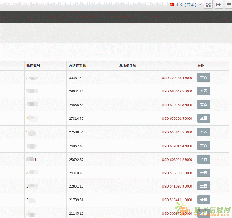Click the 总返佣手数 column header
This screenshot has height=218, width=232.
coord(77,66)
